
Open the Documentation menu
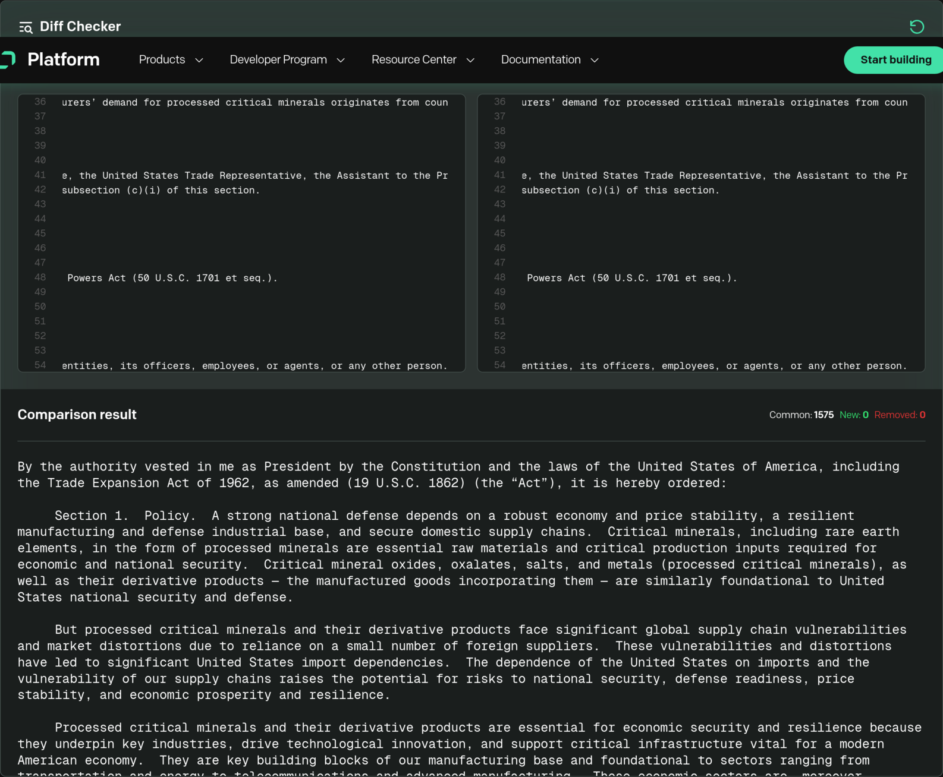click(540, 60)
